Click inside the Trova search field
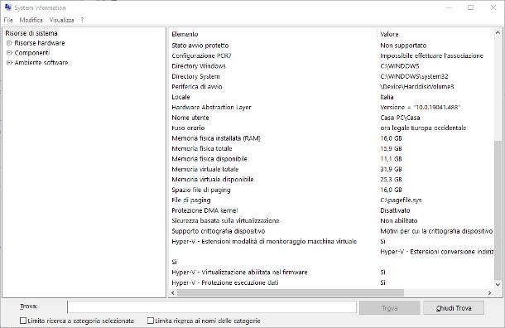 point(212,307)
